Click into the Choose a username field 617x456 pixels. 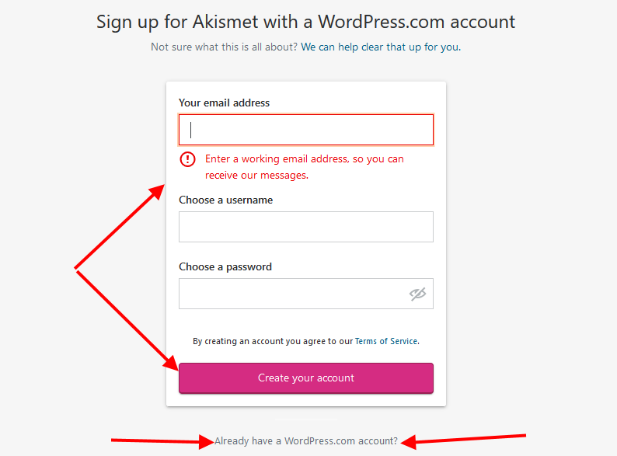[x=306, y=227]
